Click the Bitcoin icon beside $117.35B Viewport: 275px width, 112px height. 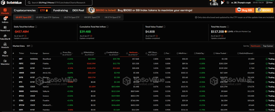[x=226, y=32]
